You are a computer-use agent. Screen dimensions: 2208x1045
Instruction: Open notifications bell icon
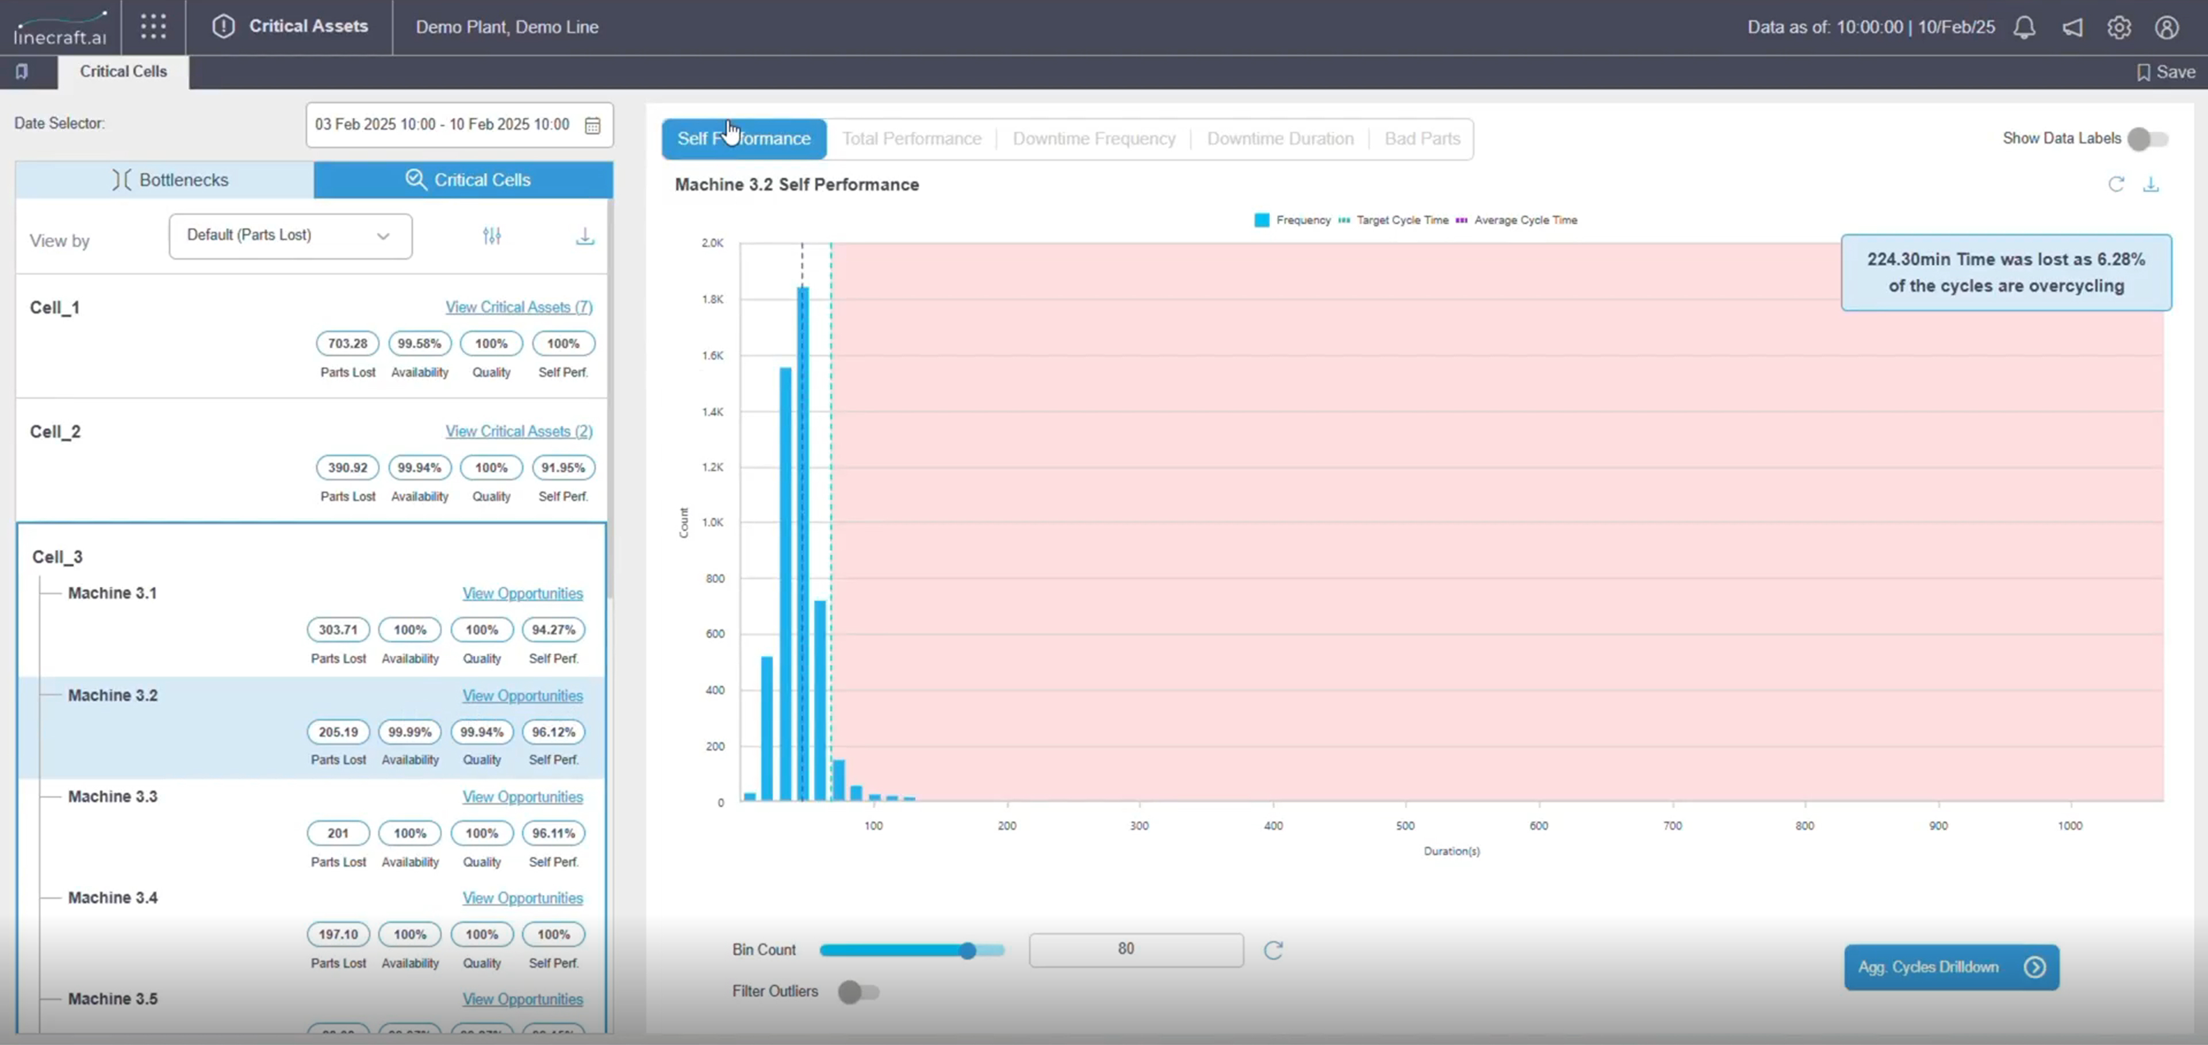pos(2024,28)
